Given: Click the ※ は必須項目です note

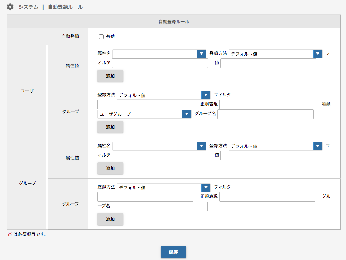Looking at the screenshot, I should pos(27,235).
